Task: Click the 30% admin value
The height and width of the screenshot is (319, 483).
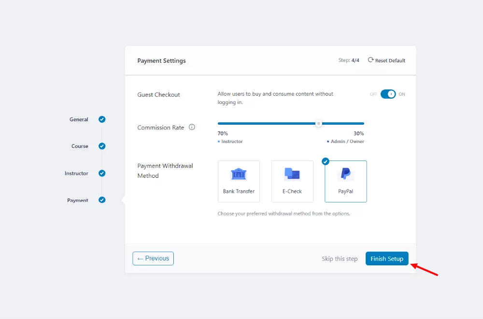Action: tap(358, 133)
